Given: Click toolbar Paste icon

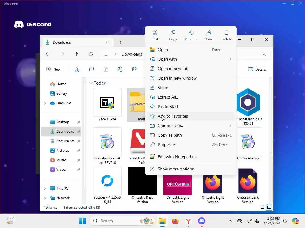Looking at the screenshot, I should click(106, 69).
